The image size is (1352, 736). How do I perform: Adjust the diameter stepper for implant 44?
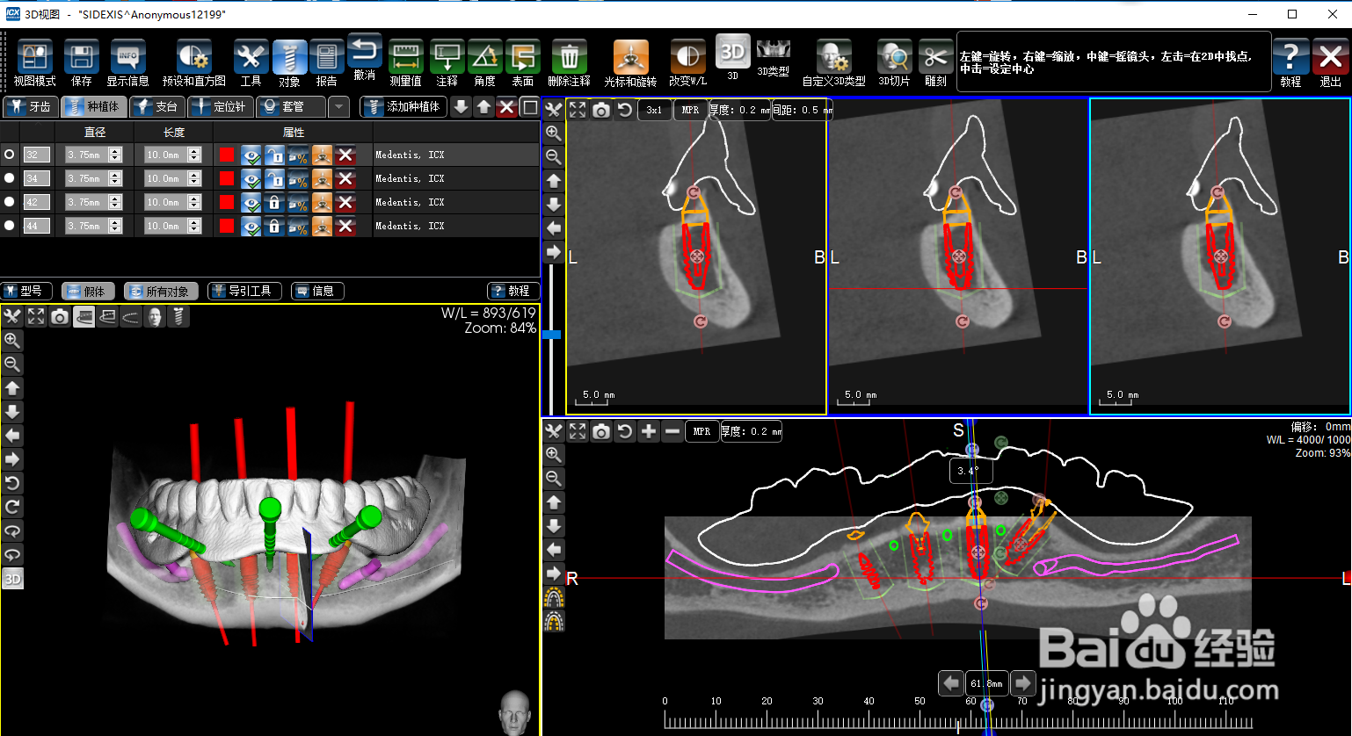pos(115,226)
